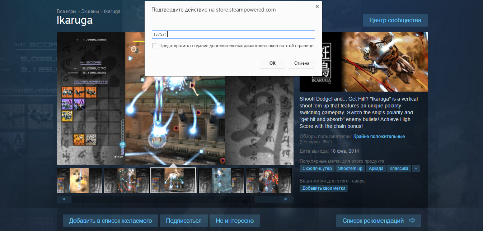Confirm the dialog with OK
The image size is (483, 231).
(272, 63)
